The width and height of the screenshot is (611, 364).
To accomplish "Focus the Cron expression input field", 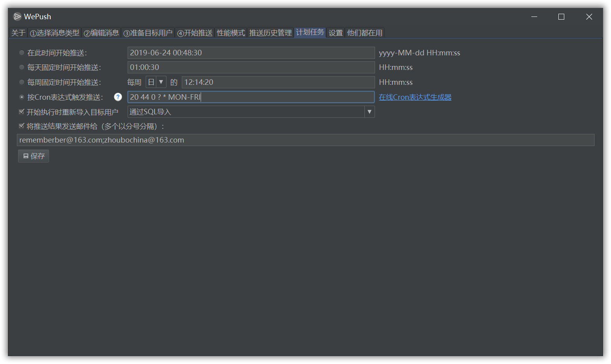I will 251,97.
